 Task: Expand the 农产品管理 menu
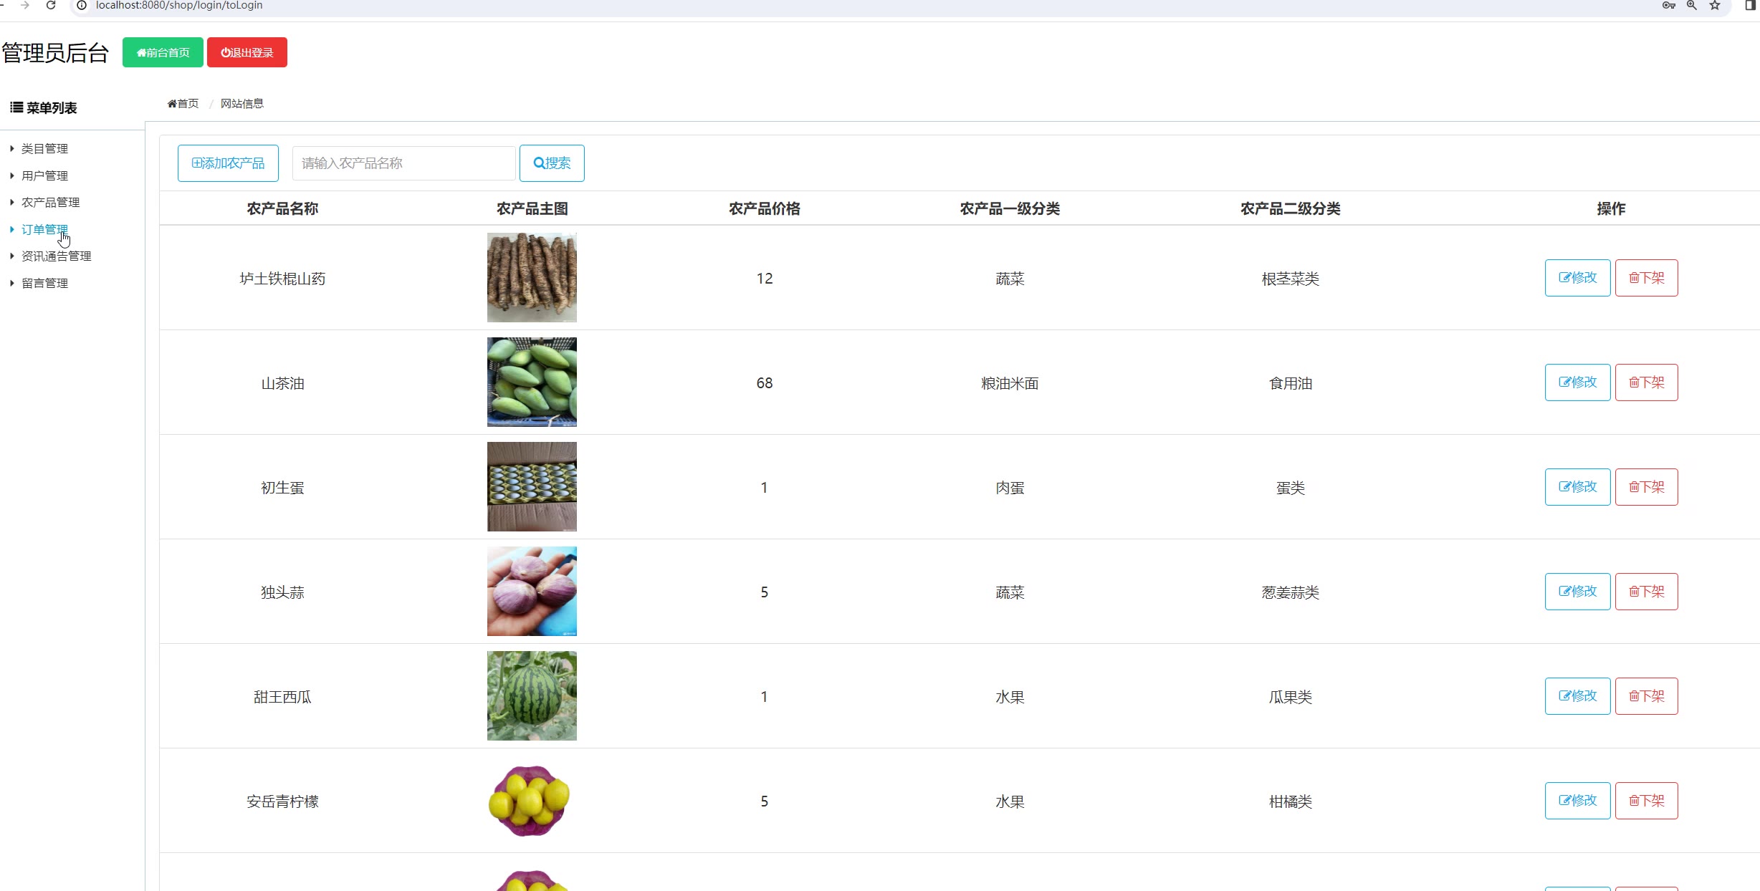point(50,202)
